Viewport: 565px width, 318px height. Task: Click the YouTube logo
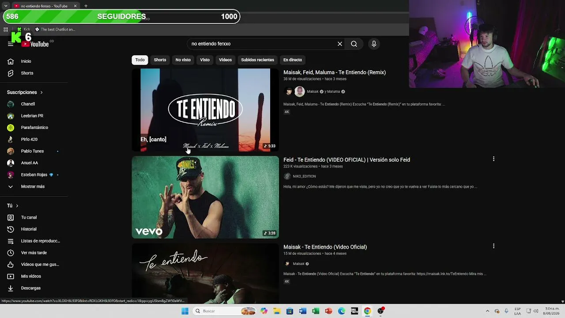click(35, 44)
